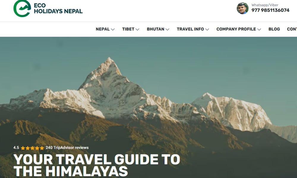Screen dimensions: 297x178
Task: Open the 240 TripAdvisor reviews link
Action: coord(67,148)
